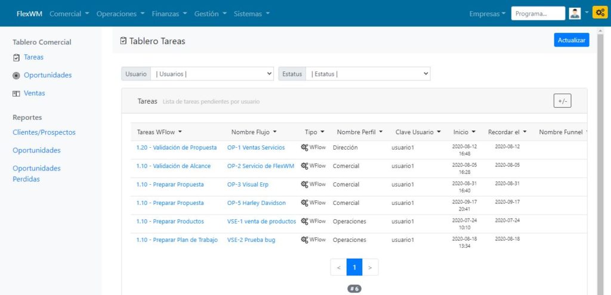Sort by Recordar el column
611x295 pixels.
(x=507, y=132)
